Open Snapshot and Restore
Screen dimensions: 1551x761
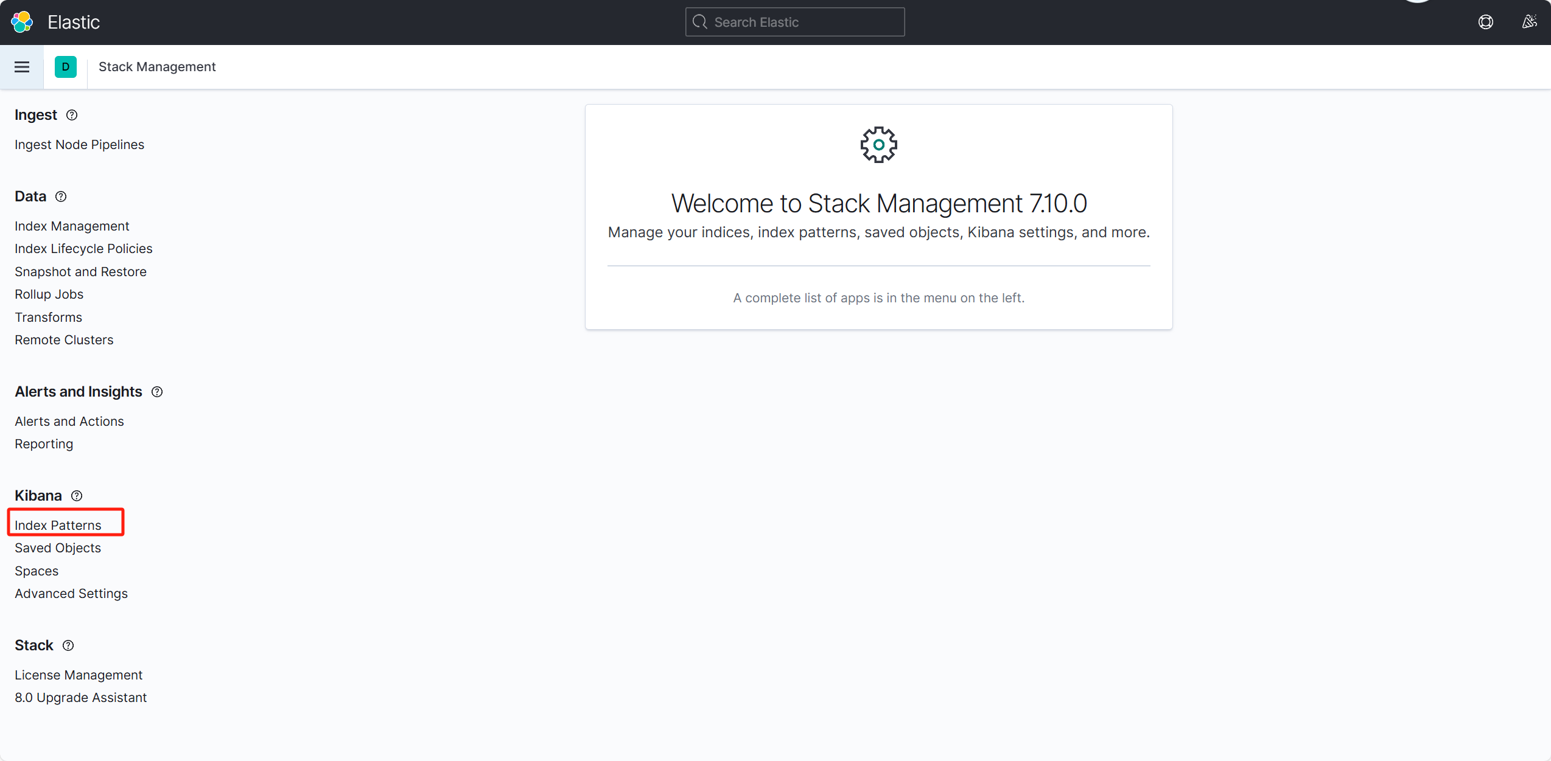(x=80, y=272)
